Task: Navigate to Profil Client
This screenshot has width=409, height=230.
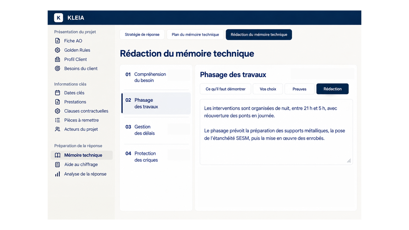Action: tap(75, 59)
